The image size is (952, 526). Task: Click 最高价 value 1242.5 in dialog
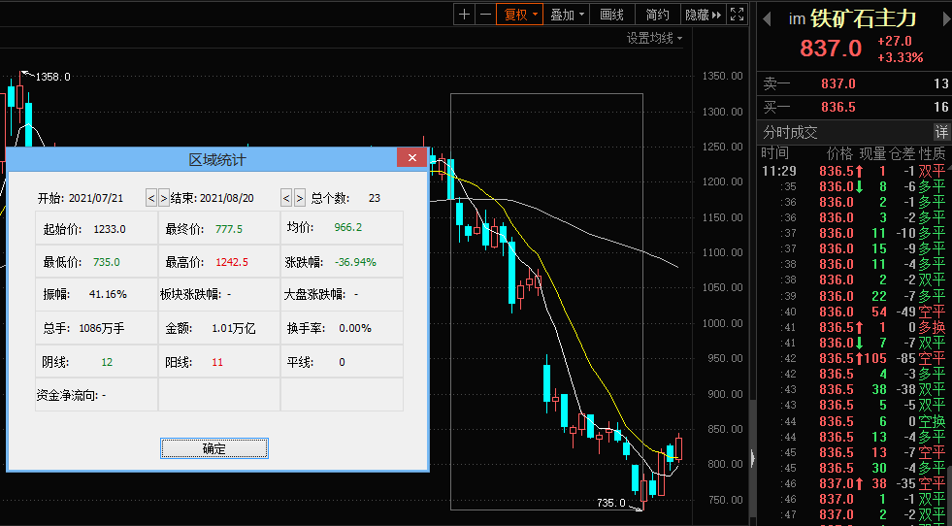click(x=232, y=262)
